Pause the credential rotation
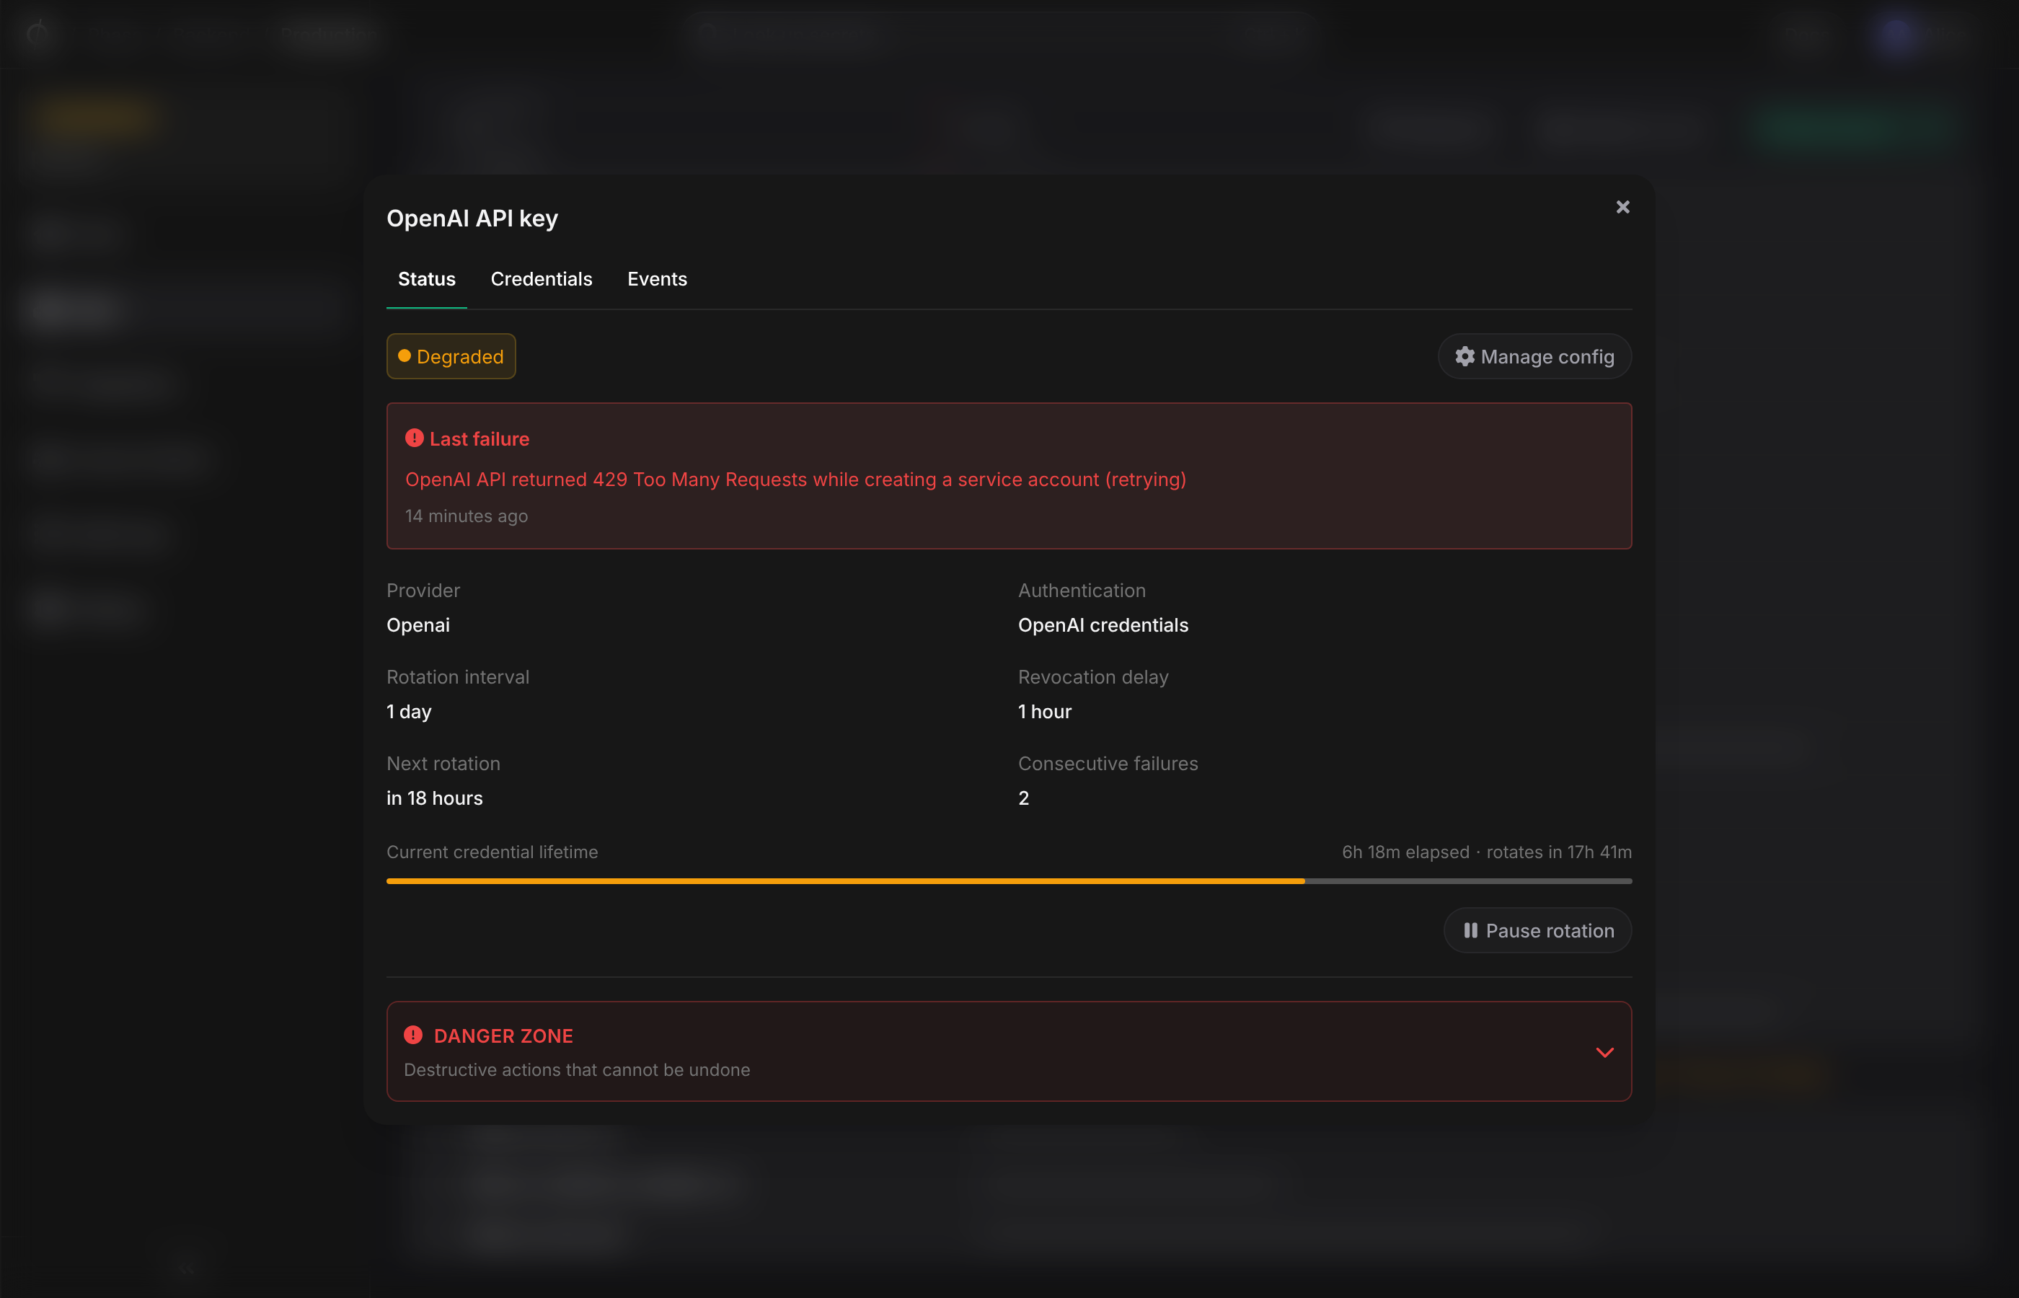The image size is (2019, 1298). [x=1538, y=930]
